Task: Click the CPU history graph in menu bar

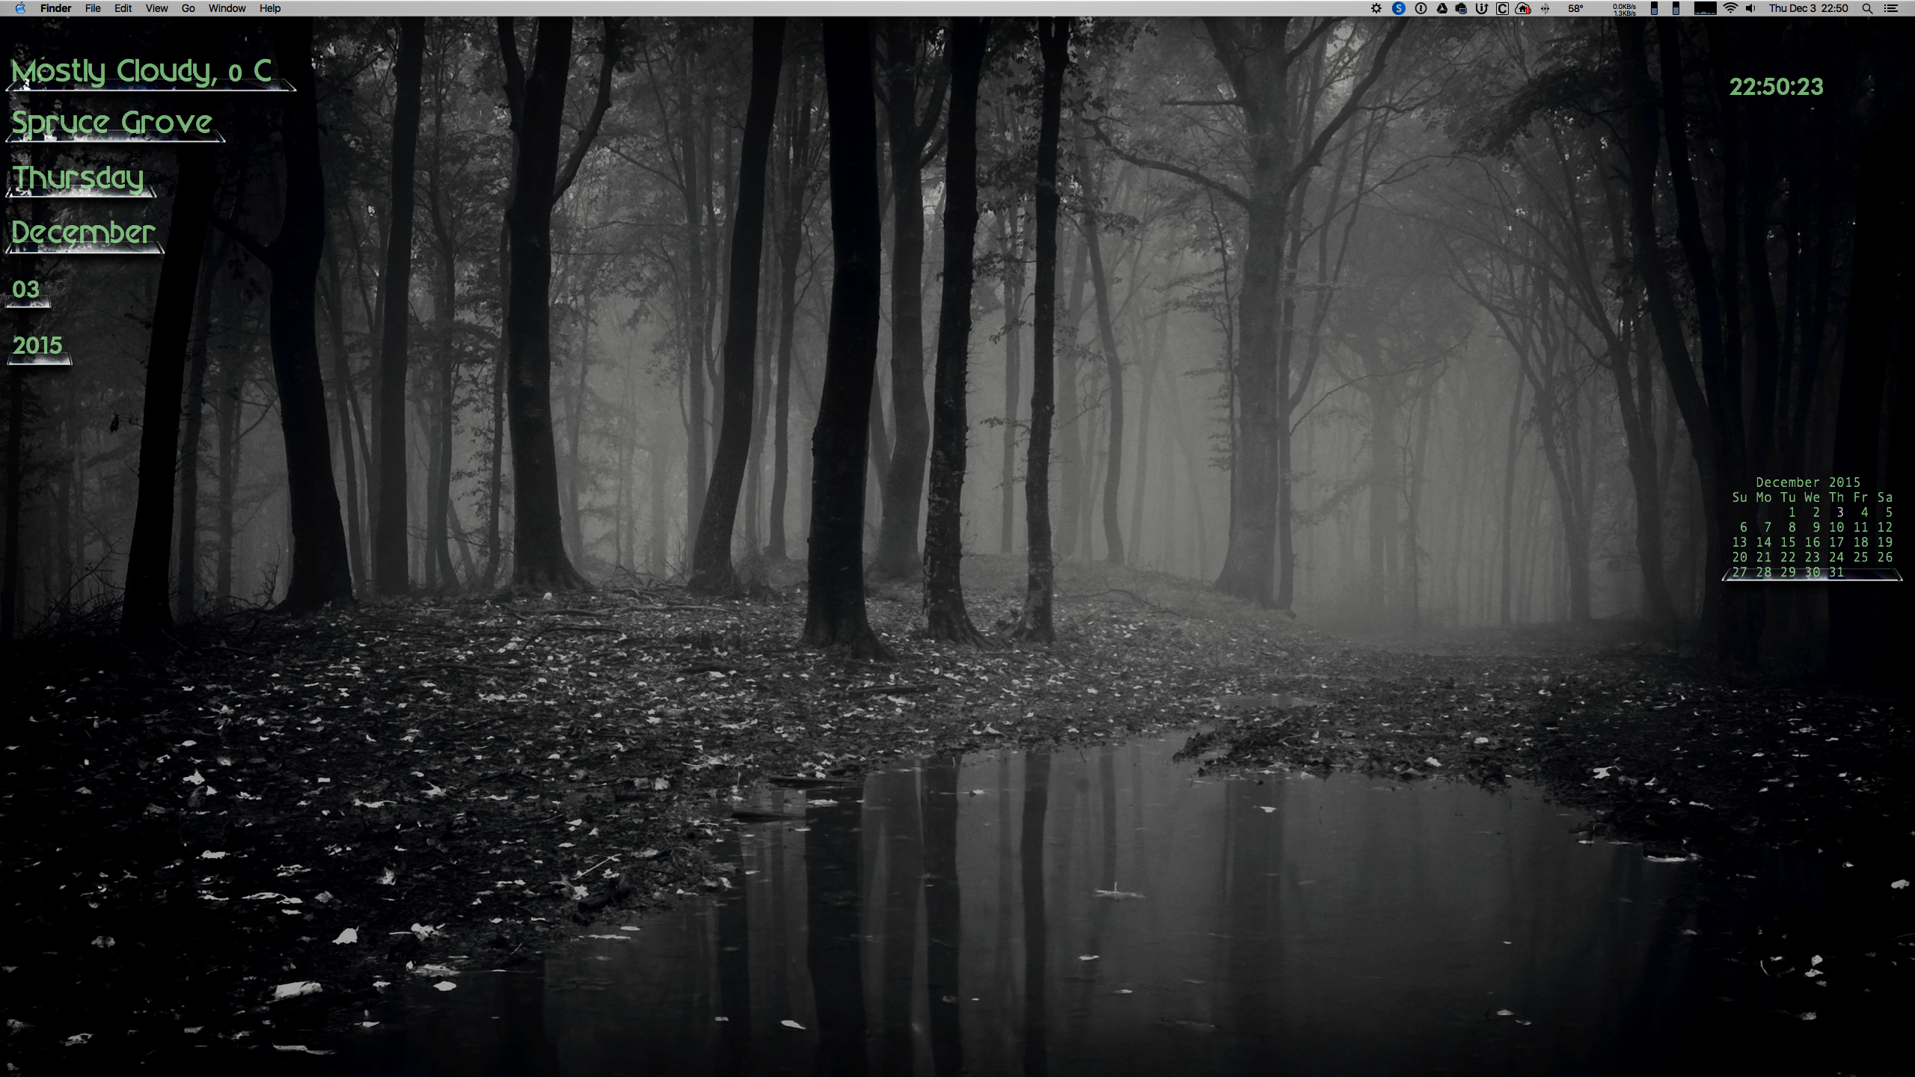Action: coord(1705,8)
